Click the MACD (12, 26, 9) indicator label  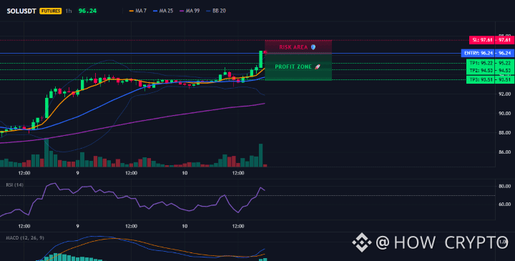pyautogui.click(x=25, y=237)
